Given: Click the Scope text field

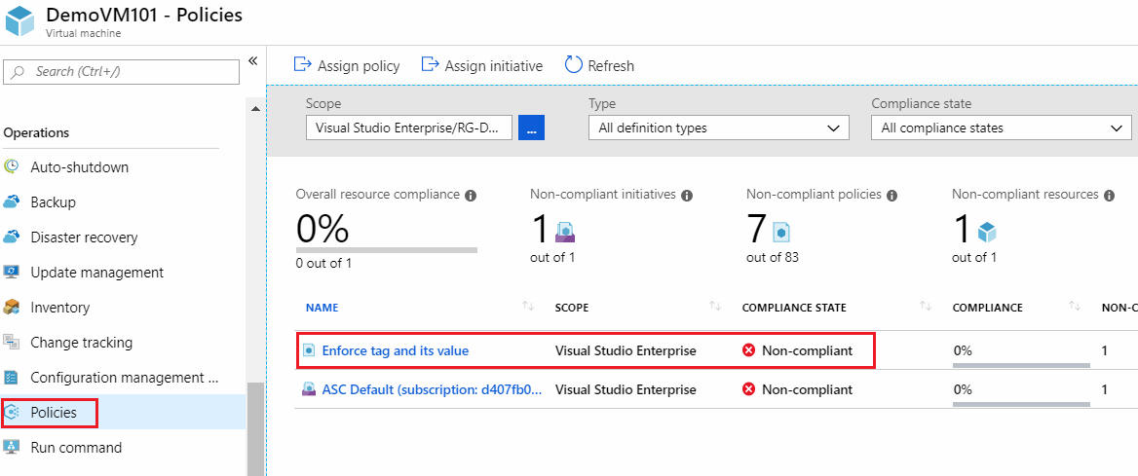Looking at the screenshot, I should click(x=409, y=128).
